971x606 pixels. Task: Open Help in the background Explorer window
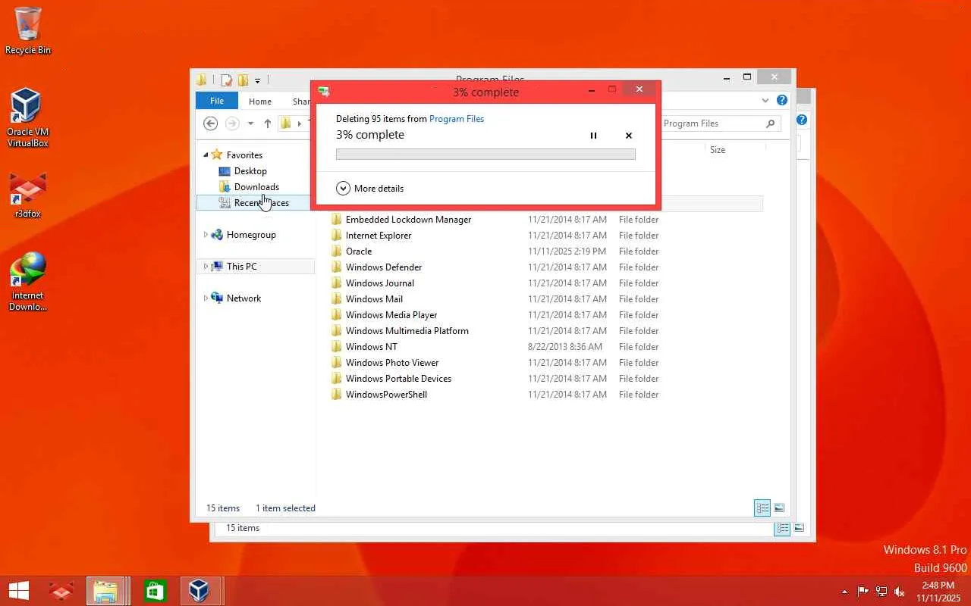[802, 120]
